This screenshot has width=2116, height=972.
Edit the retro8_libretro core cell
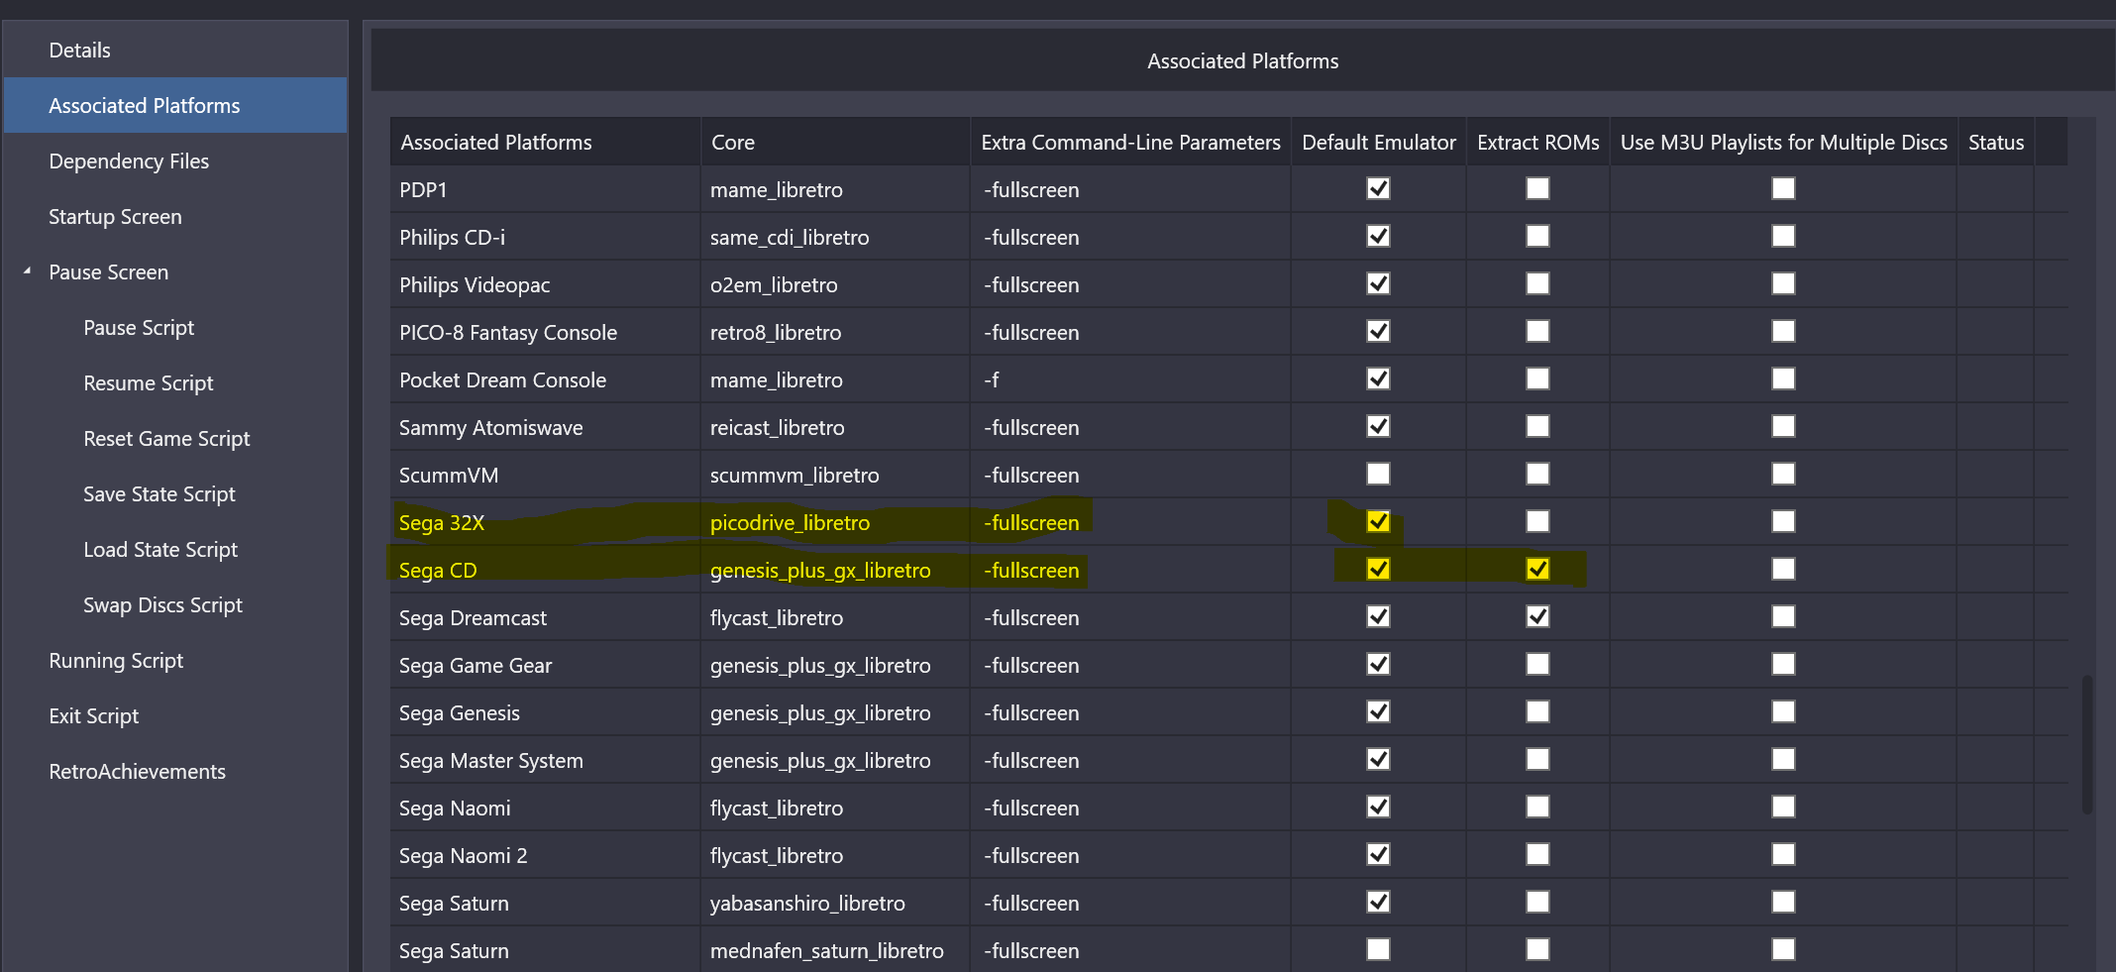tap(836, 332)
